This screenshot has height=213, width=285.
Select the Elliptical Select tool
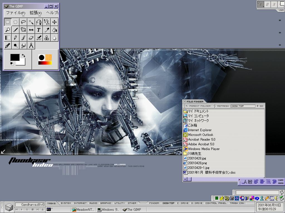pyautogui.click(x=16, y=22)
